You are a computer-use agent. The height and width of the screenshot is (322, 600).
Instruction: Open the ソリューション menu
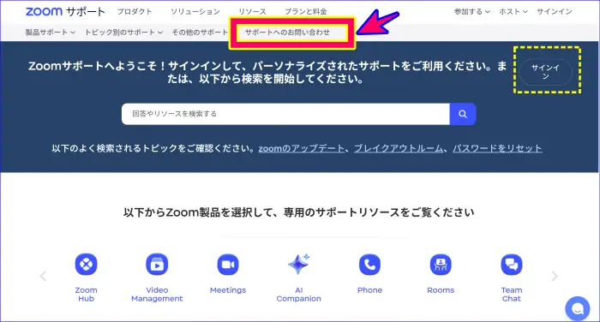[x=195, y=12]
